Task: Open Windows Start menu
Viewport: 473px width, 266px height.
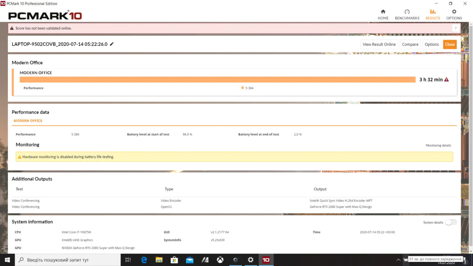Action: [7, 260]
